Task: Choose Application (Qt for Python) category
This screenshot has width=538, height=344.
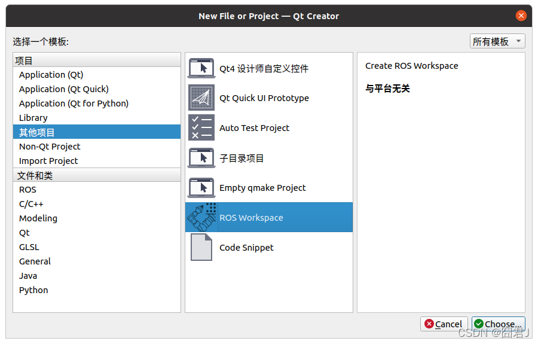Action: [74, 103]
